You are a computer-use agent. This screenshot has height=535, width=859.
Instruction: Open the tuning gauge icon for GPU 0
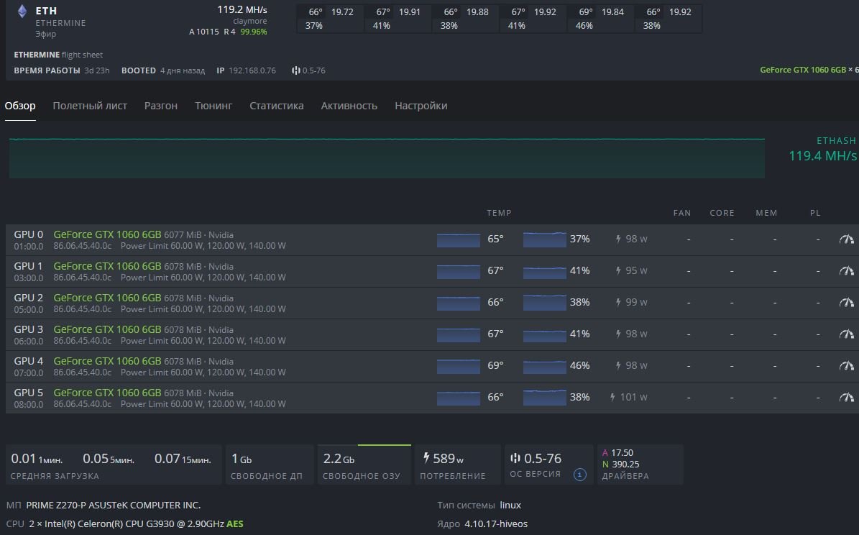tap(846, 239)
